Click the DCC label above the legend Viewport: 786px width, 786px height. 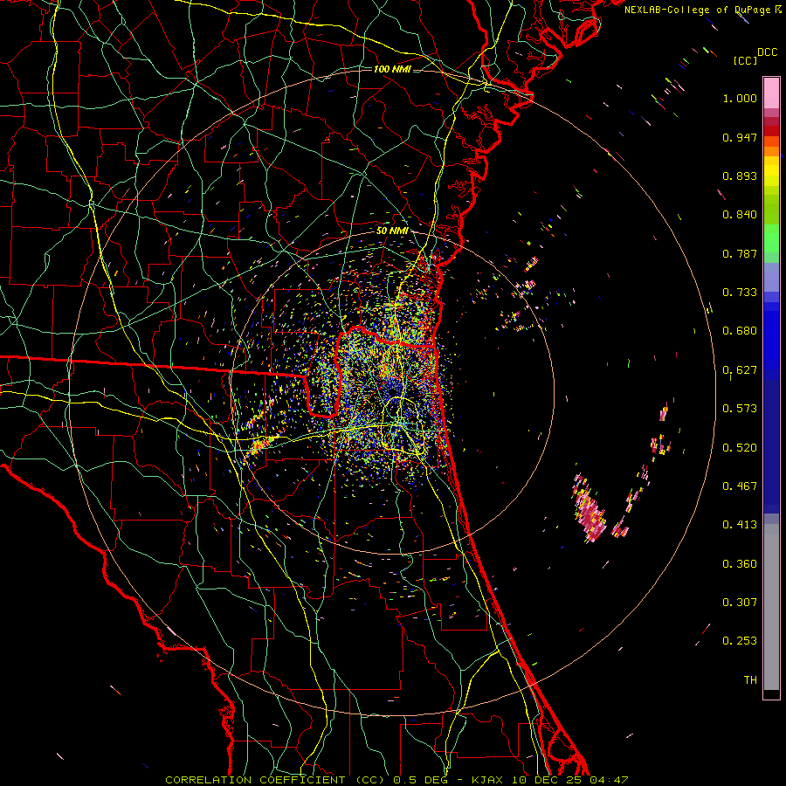tap(767, 52)
